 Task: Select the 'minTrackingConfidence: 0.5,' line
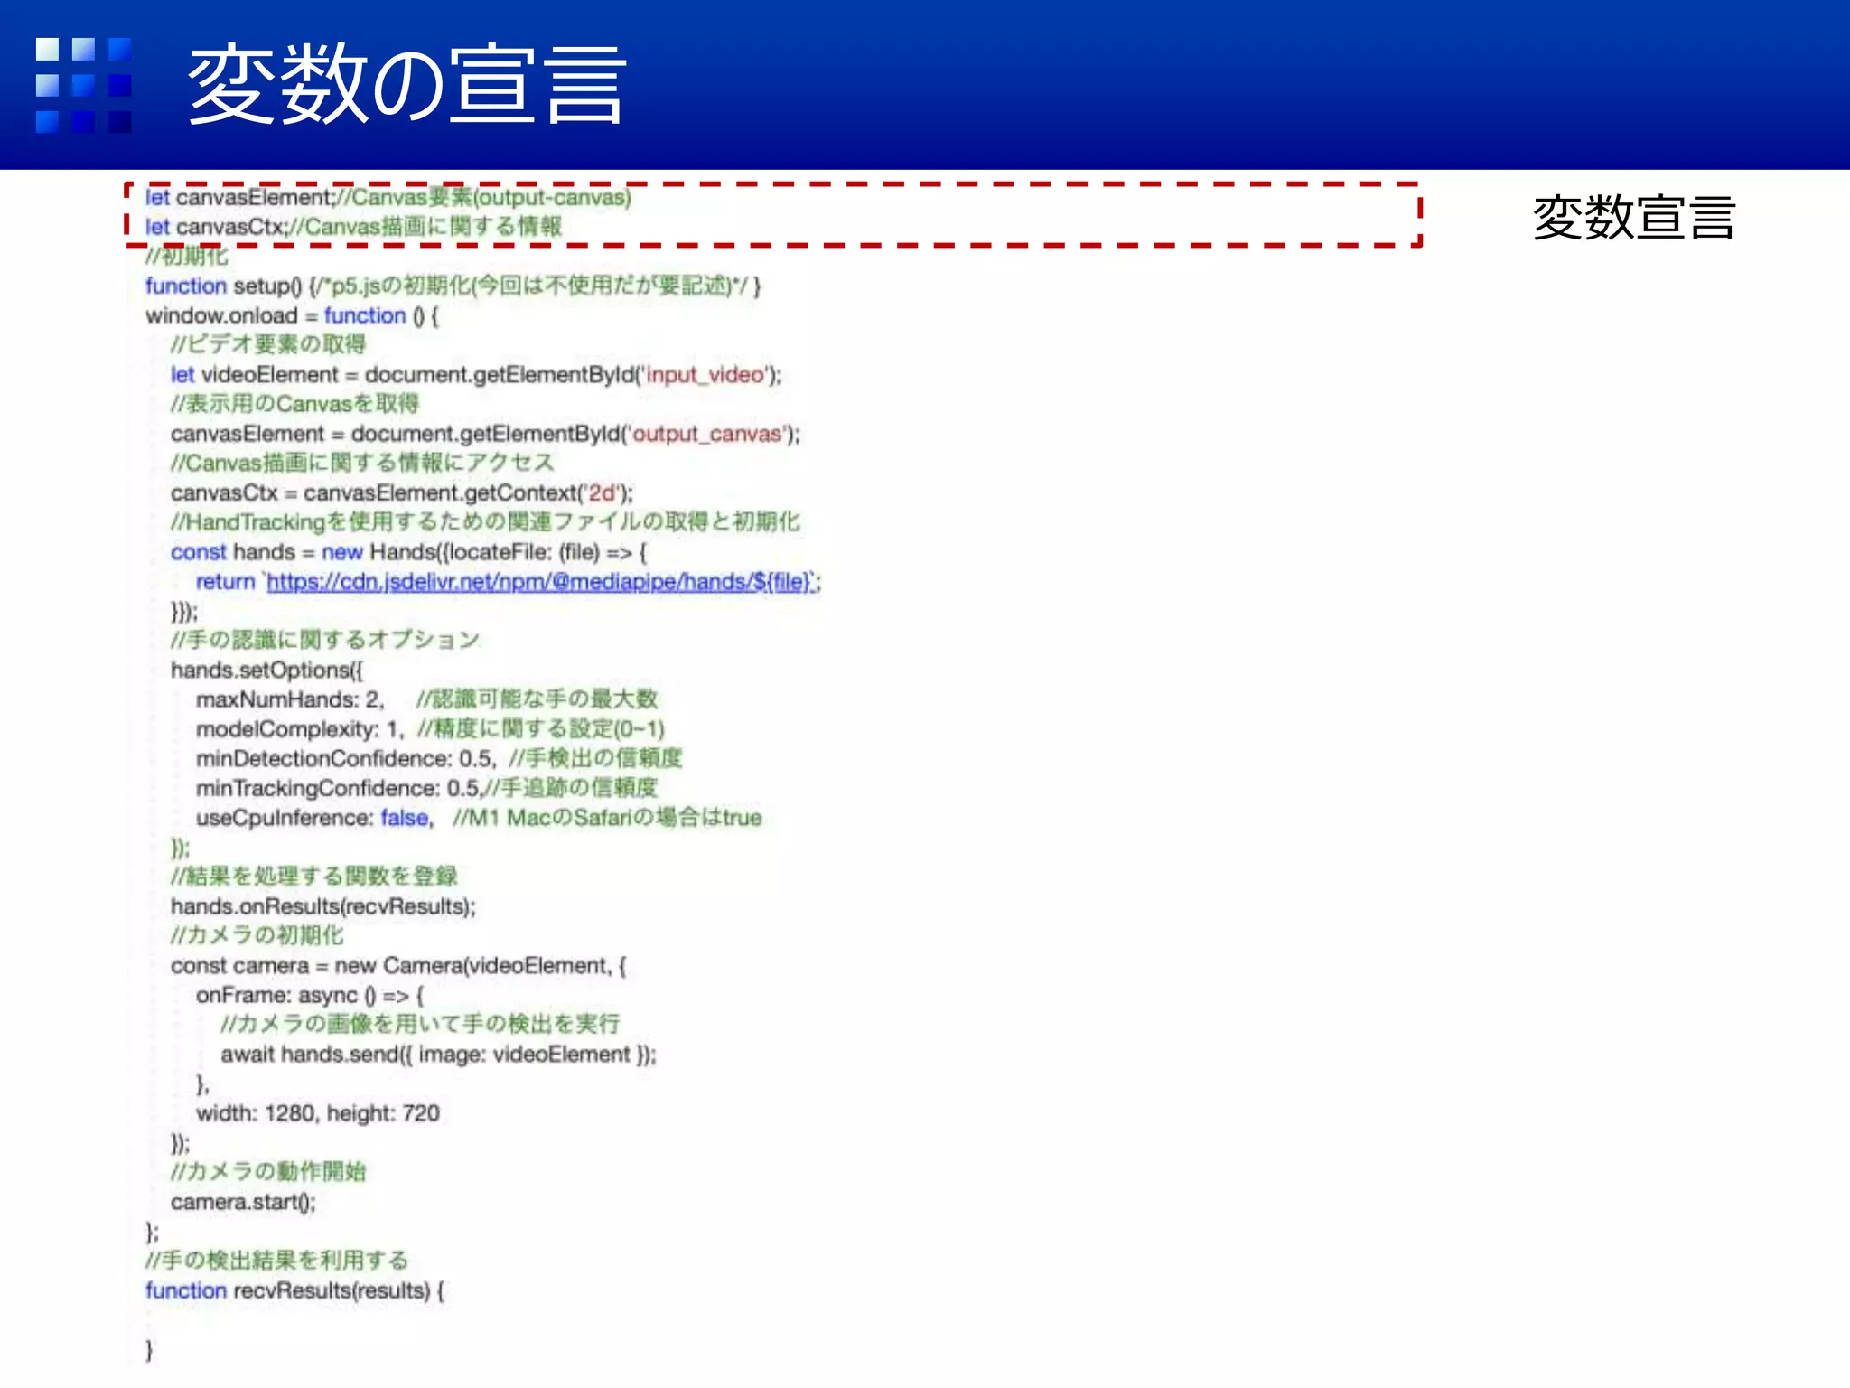(426, 789)
